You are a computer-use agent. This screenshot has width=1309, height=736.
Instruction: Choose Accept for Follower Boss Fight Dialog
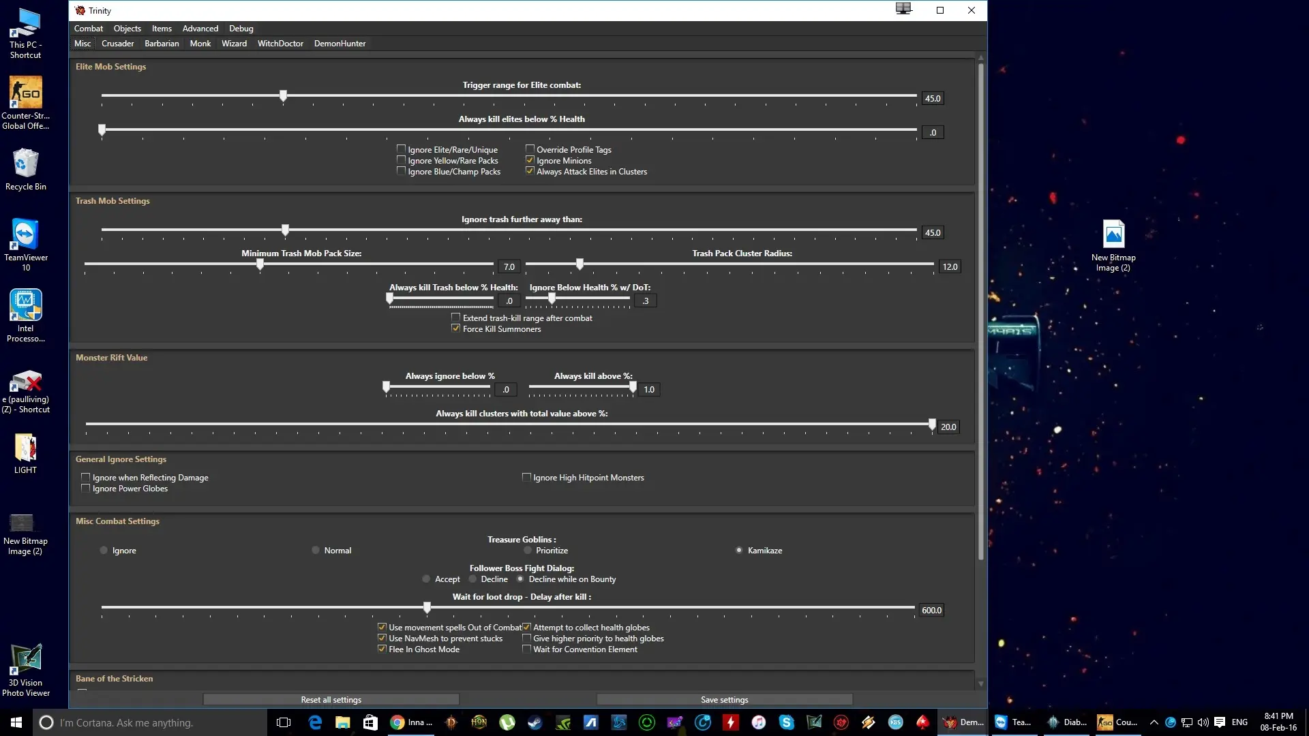(x=426, y=579)
